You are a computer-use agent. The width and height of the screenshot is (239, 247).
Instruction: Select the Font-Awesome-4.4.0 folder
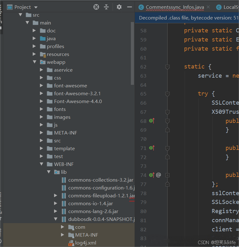[78, 102]
